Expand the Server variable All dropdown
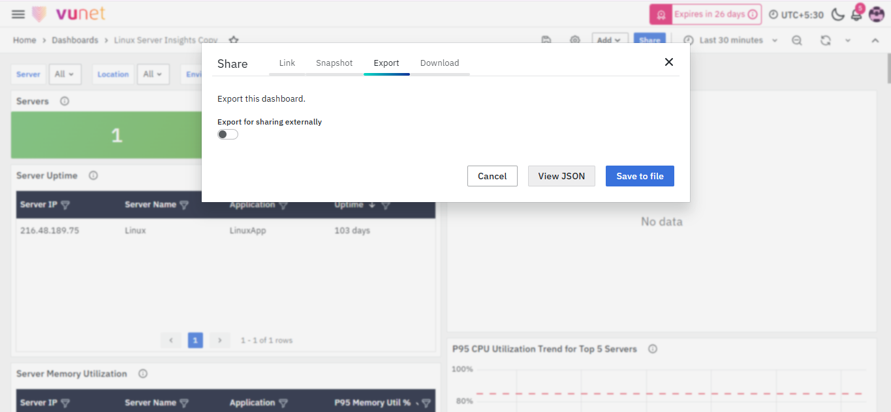Viewport: 891px width, 412px height. (64, 74)
